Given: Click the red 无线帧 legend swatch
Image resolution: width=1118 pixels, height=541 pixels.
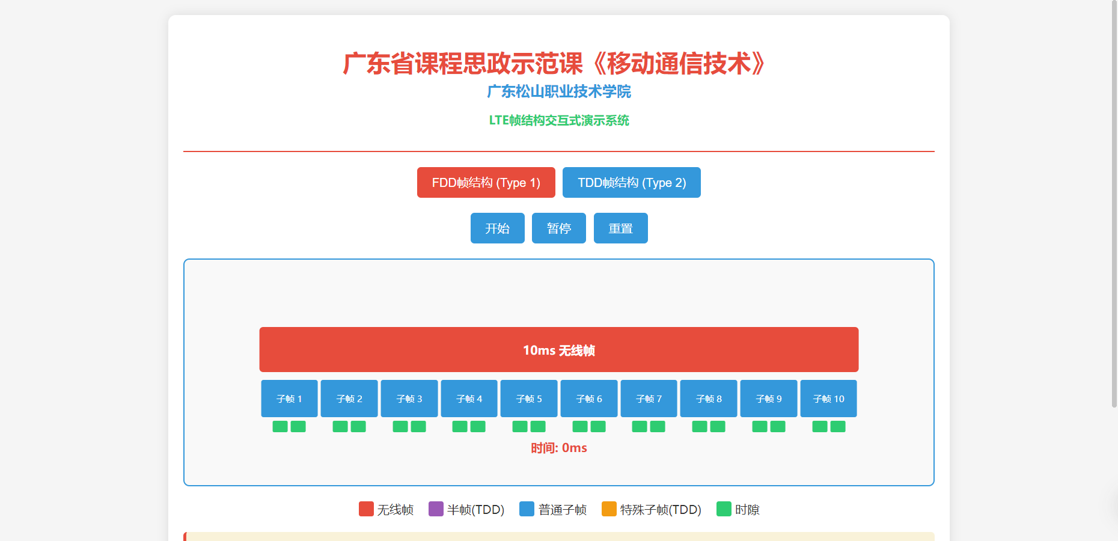Looking at the screenshot, I should [366, 509].
